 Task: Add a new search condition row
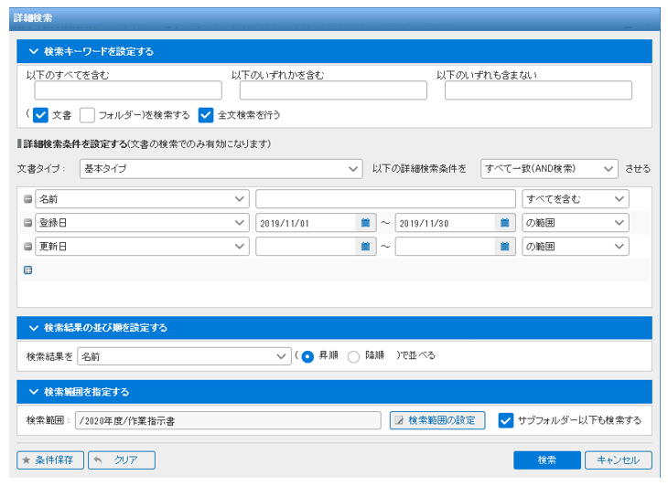click(x=27, y=270)
